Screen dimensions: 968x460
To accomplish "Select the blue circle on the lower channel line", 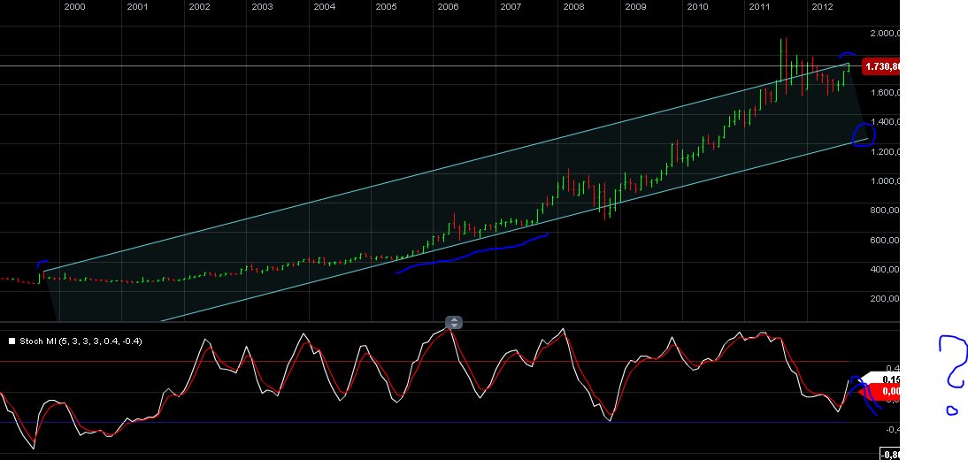I will [x=863, y=134].
